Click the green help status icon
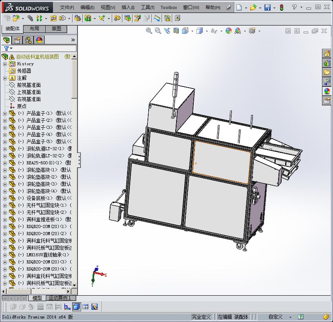Image resolution: width=333 pixels, height=322 pixels. (x=300, y=316)
